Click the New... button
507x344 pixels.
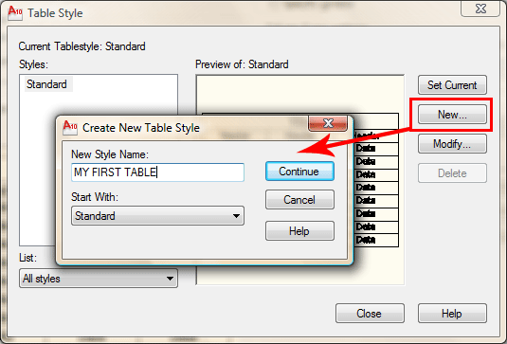click(x=452, y=115)
